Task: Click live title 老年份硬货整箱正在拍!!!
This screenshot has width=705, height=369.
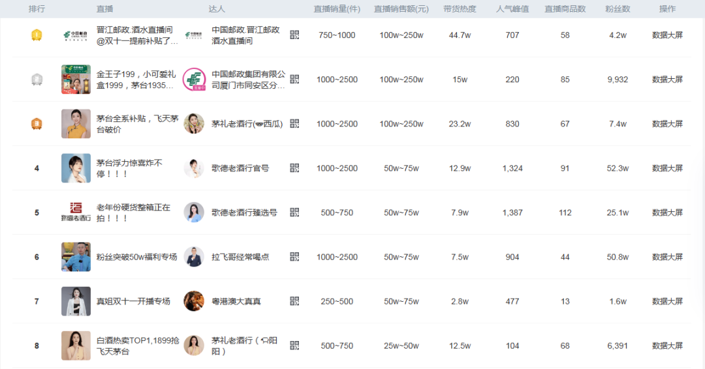Action: click(134, 213)
